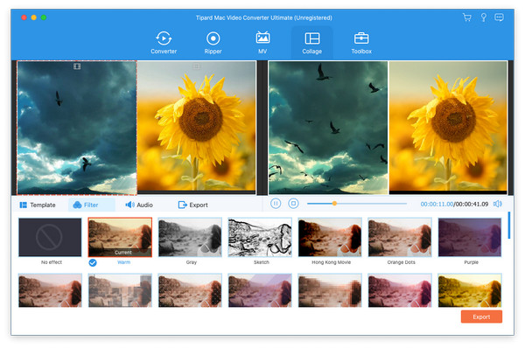Stop the preview playback

(x=293, y=204)
